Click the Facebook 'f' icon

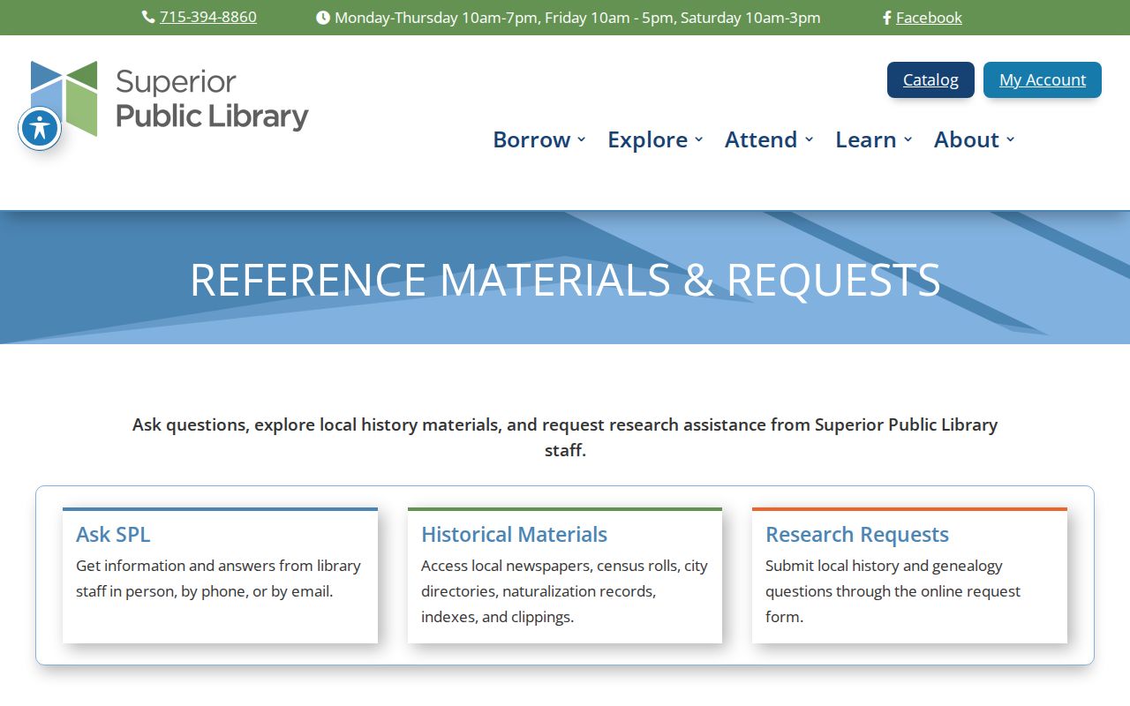coord(887,18)
